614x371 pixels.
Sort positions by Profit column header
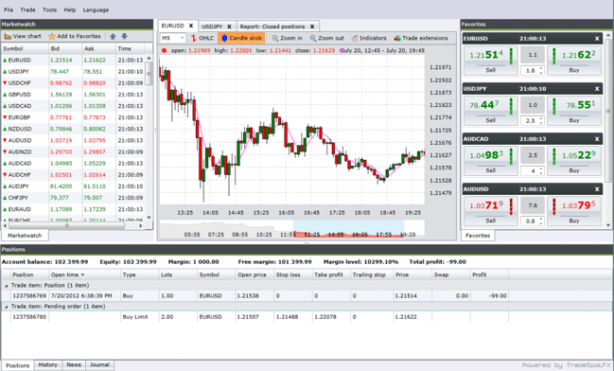[489, 274]
